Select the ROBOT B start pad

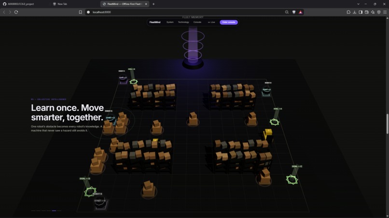[100, 205]
